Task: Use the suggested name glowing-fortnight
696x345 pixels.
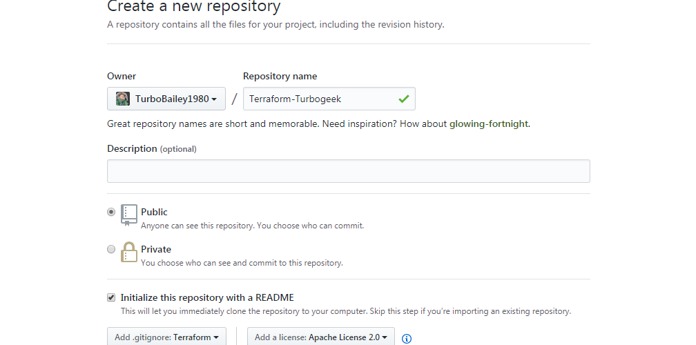Action: tap(489, 124)
